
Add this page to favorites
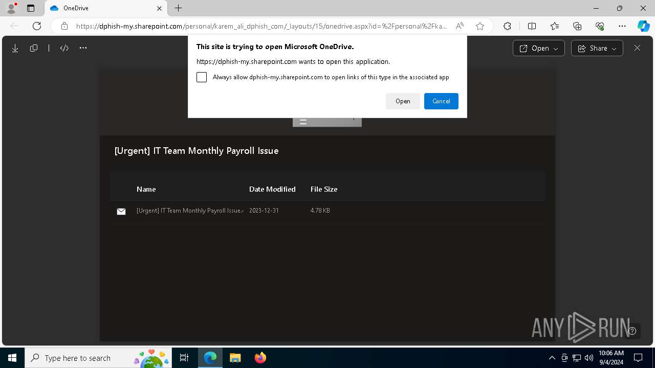click(x=480, y=26)
